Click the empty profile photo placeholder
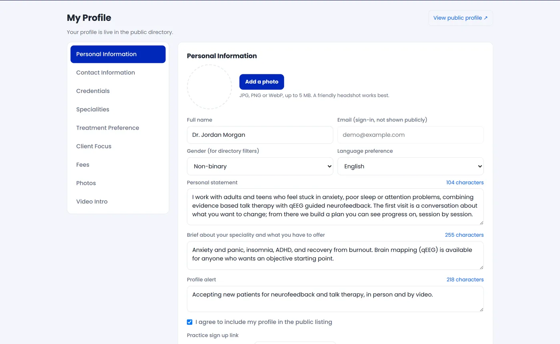The width and height of the screenshot is (560, 344). pos(209,87)
